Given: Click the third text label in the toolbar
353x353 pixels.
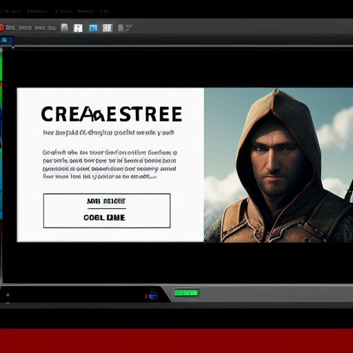Looking at the screenshot, I should pos(40,28).
